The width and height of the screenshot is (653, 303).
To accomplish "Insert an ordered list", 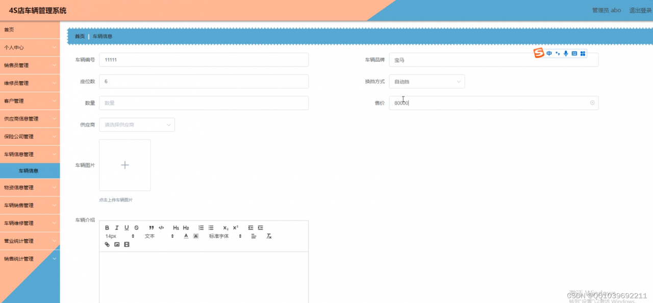I will [x=201, y=228].
